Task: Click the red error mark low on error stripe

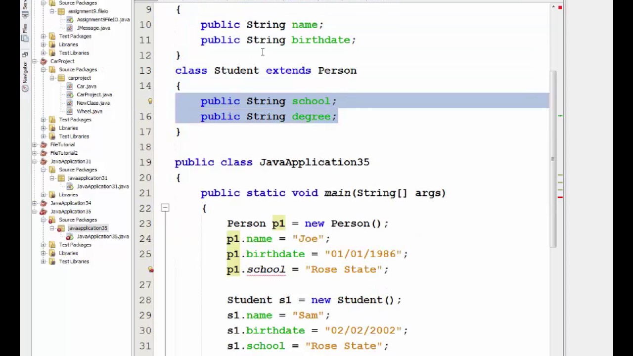Action: [x=560, y=197]
